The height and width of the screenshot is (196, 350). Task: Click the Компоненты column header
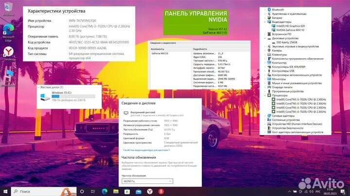(157, 49)
